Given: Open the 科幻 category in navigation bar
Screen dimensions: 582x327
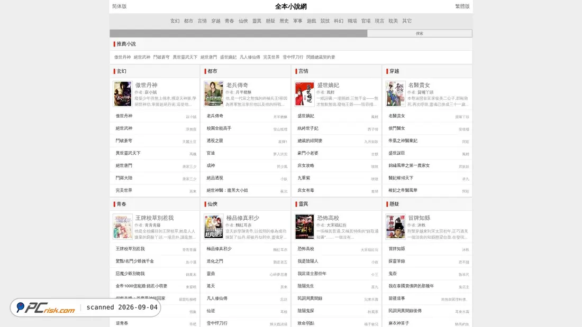Looking at the screenshot, I should click(339, 21).
